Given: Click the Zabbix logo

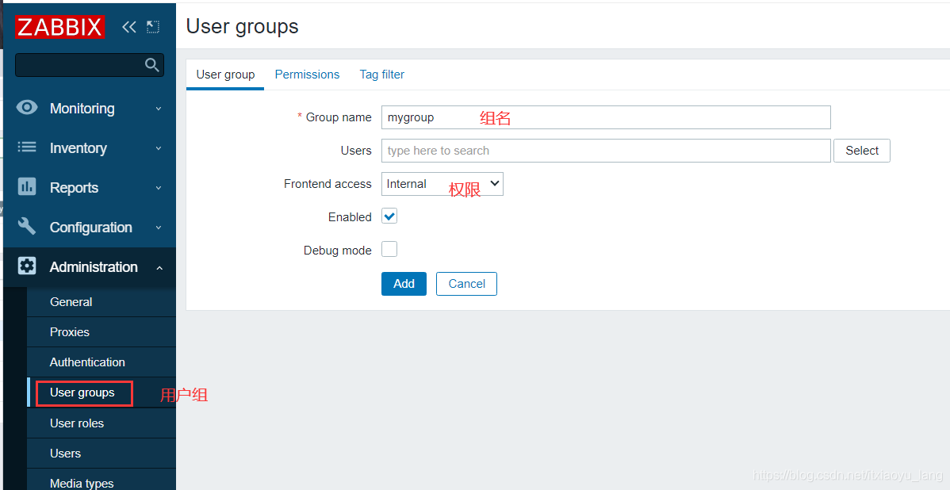Looking at the screenshot, I should click(x=59, y=27).
